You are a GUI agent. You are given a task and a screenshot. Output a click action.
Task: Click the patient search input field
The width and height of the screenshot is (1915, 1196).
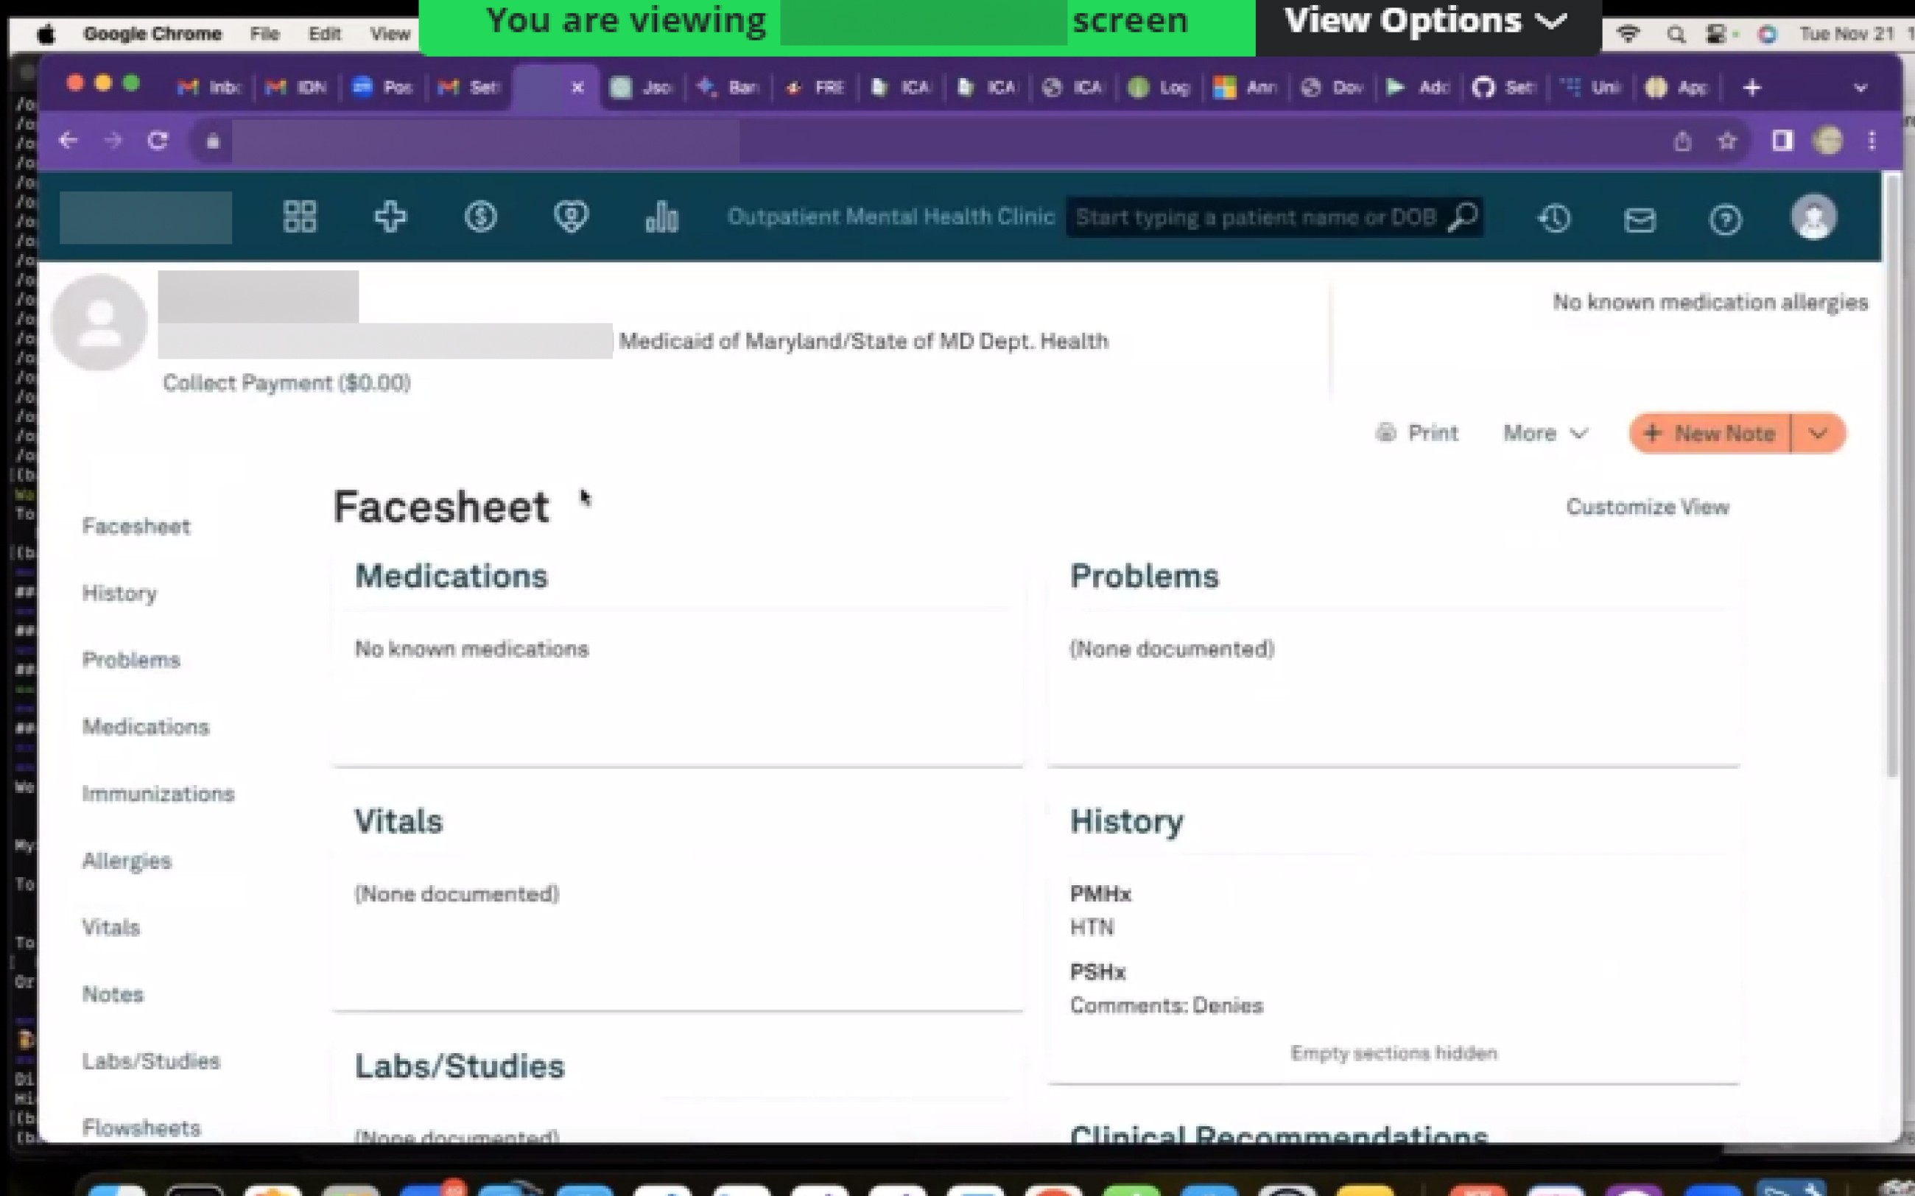1254,217
